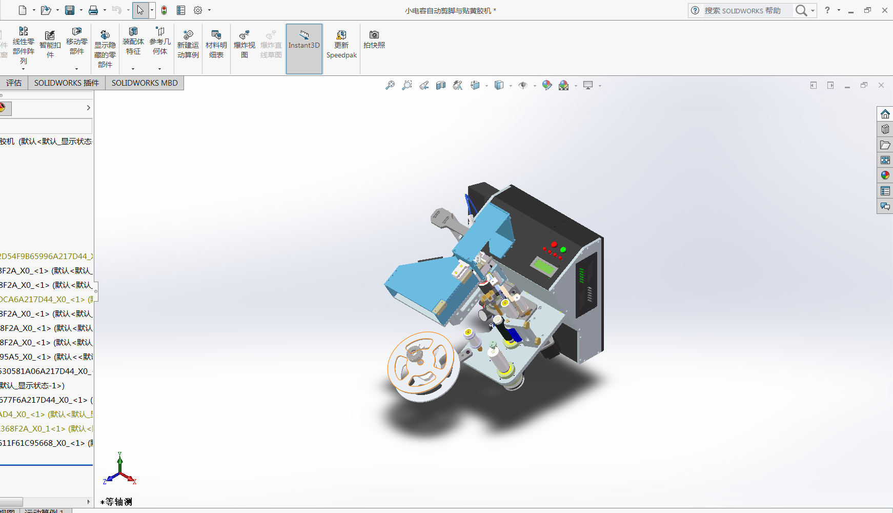This screenshot has height=513, width=893.
Task: Click 显示隐藏的零部件 tool
Action: pyautogui.click(x=105, y=49)
